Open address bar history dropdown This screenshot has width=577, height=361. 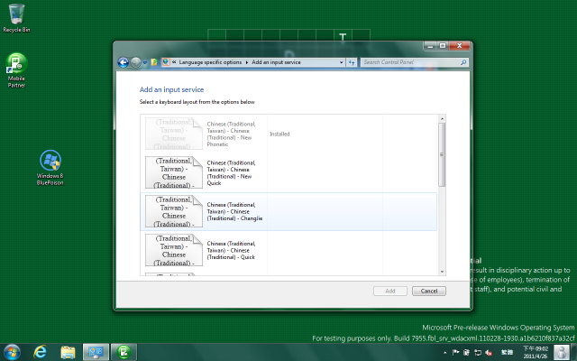(x=342, y=62)
